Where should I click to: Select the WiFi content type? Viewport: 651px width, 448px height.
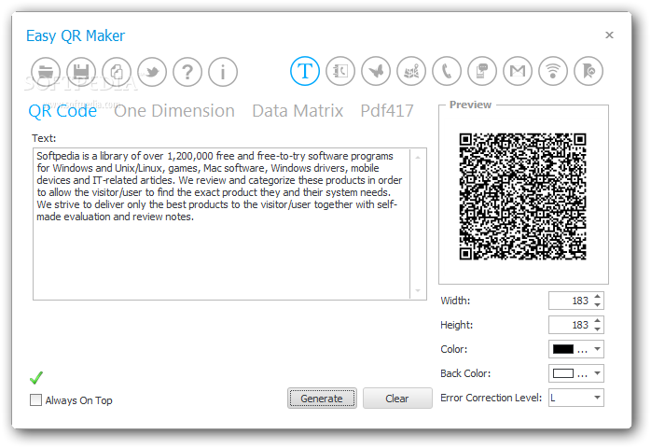tap(553, 71)
